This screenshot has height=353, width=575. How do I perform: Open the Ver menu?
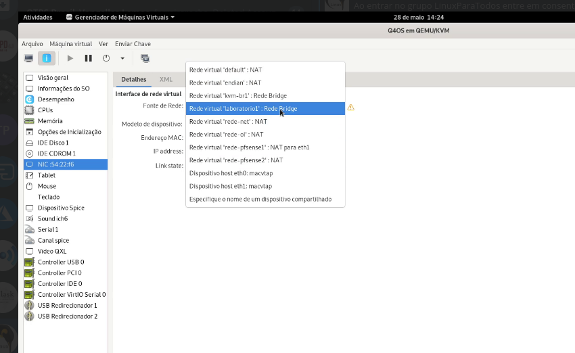(103, 44)
